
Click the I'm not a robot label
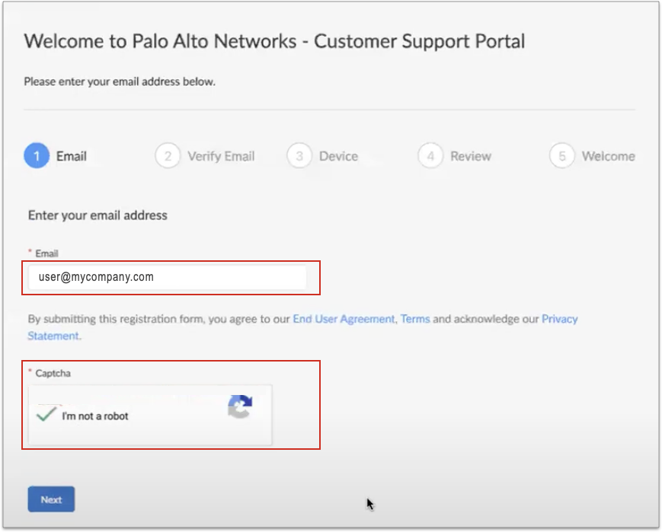95,416
